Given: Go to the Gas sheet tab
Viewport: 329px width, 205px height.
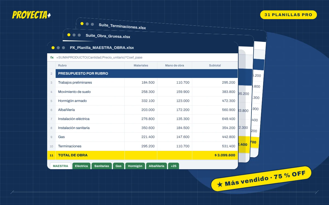Looking at the screenshot, I should tap(118, 166).
